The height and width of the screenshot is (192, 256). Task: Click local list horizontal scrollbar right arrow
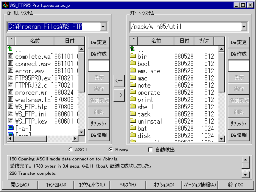coord(75,139)
